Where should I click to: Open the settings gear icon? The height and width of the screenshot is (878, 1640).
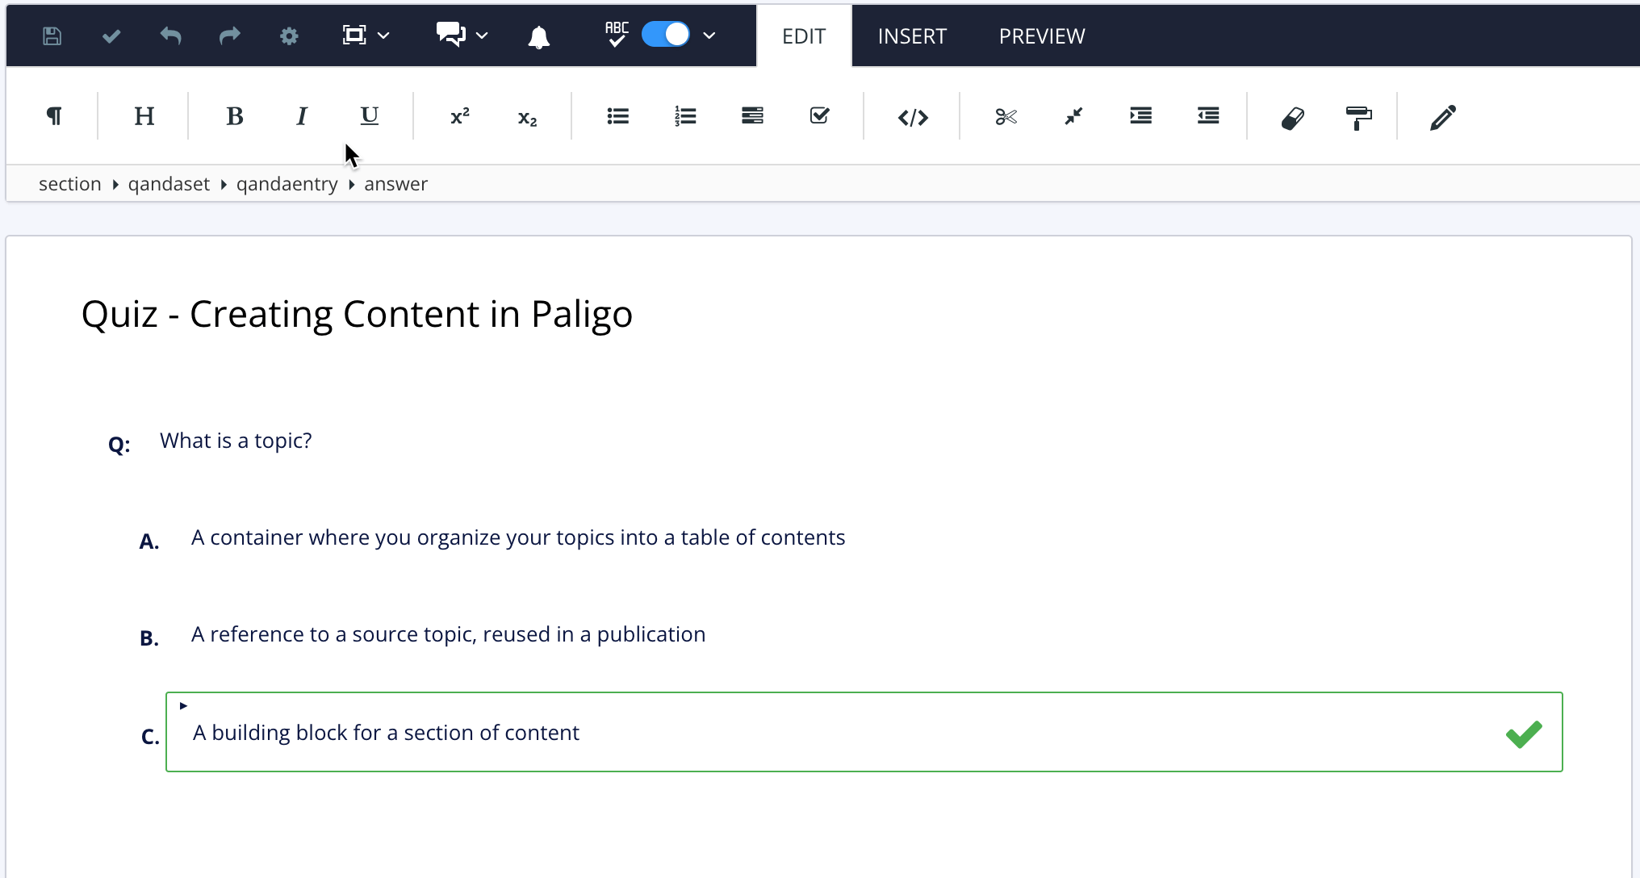289,36
